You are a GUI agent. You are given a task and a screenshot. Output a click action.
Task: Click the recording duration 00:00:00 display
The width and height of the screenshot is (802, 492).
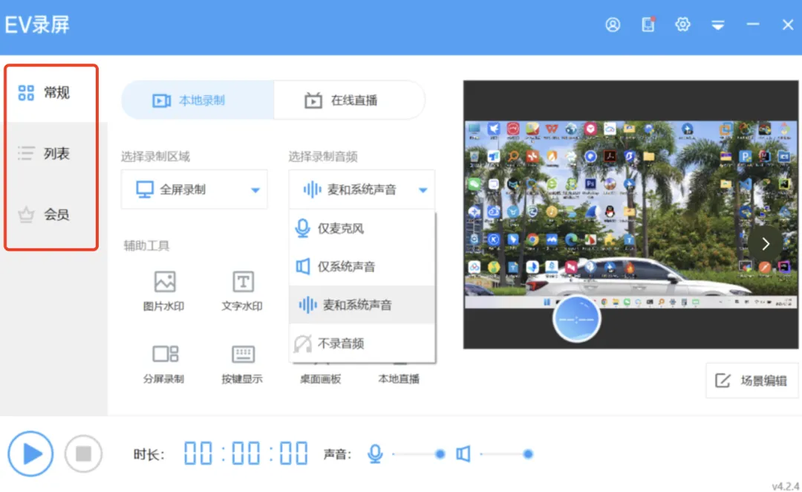point(246,453)
